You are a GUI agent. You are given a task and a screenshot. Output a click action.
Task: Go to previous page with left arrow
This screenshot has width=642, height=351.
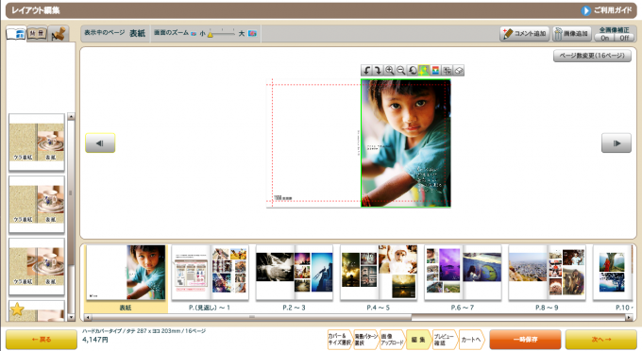click(x=100, y=143)
